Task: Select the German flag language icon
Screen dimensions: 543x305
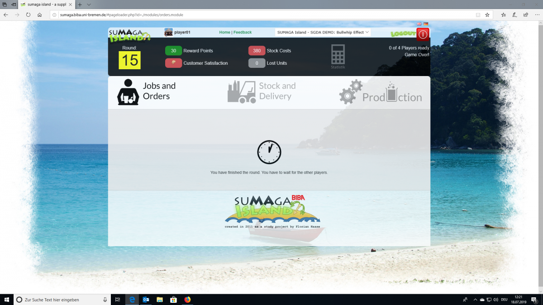Action: pyautogui.click(x=425, y=24)
